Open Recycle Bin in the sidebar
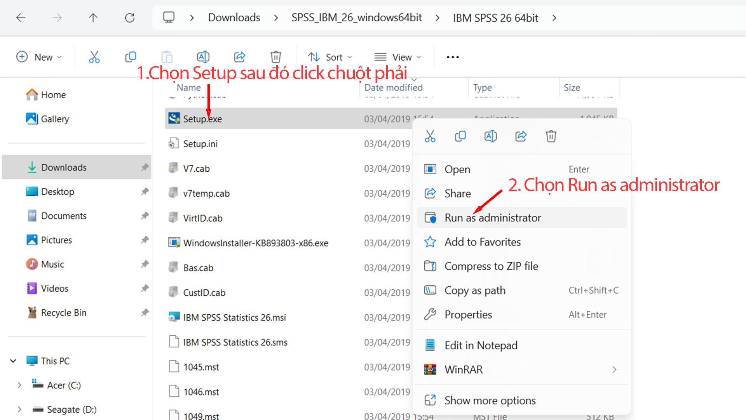Screen dimensions: 746x420 coord(77,313)
